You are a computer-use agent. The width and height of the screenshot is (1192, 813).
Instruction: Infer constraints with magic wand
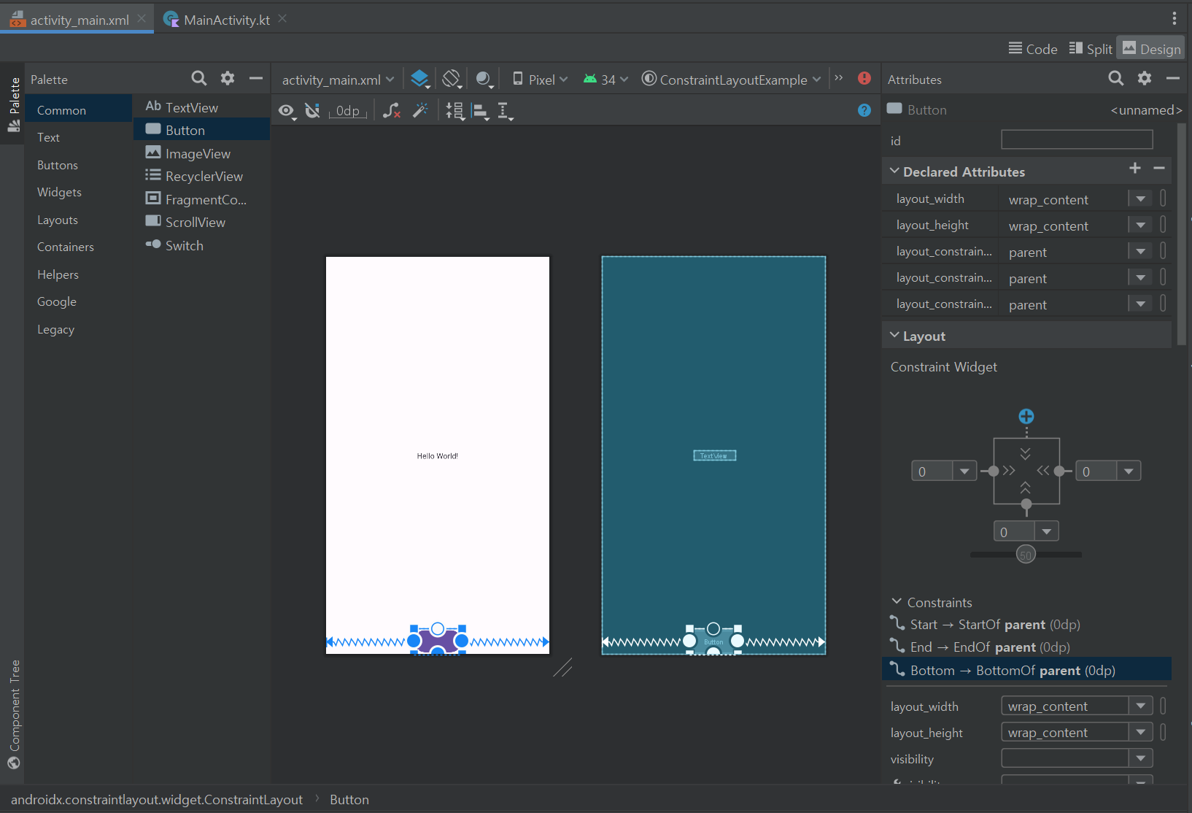[x=420, y=110]
